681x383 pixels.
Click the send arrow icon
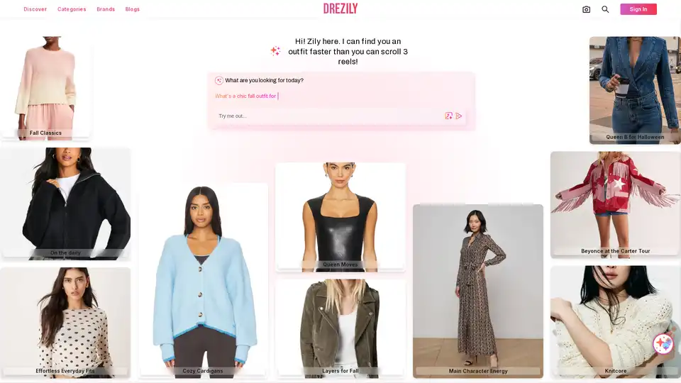tap(459, 116)
